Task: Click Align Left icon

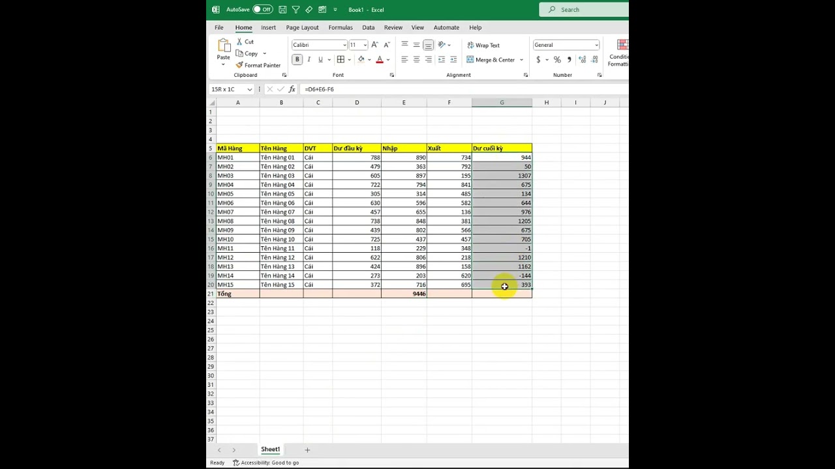Action: [x=404, y=59]
